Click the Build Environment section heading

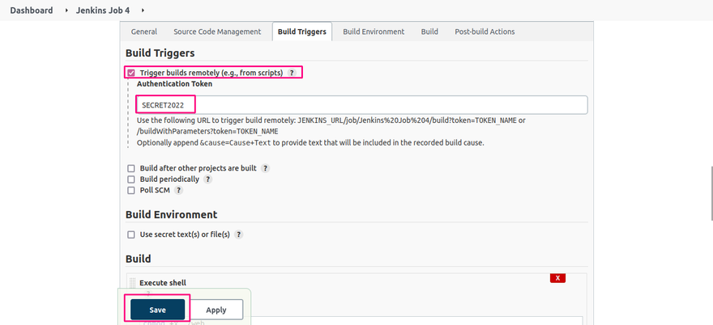coord(172,214)
